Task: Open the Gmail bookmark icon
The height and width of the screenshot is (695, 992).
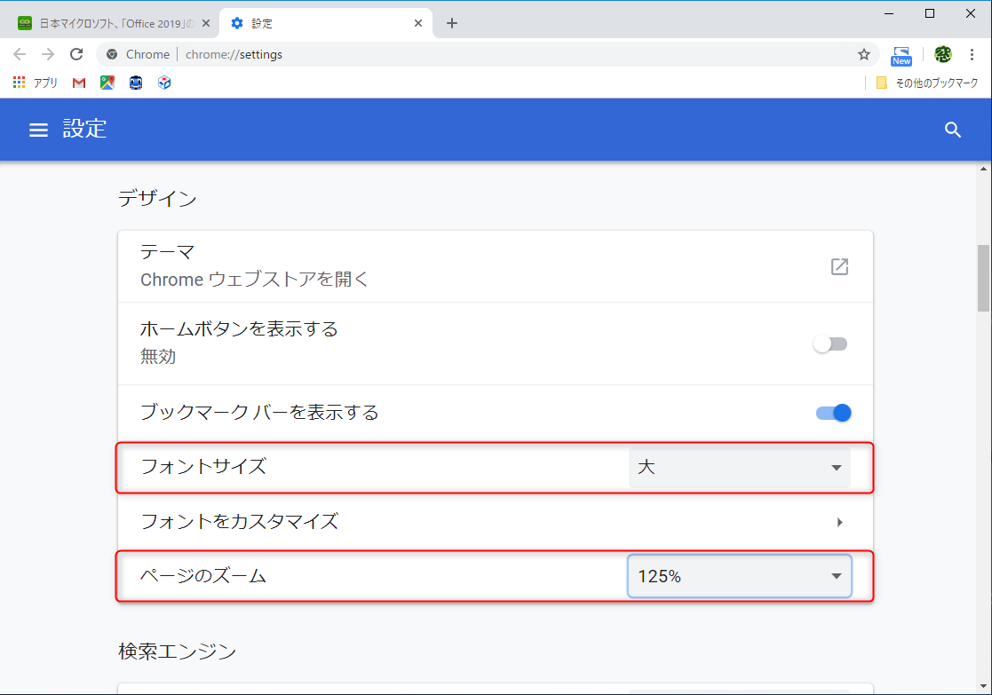Action: coord(78,83)
